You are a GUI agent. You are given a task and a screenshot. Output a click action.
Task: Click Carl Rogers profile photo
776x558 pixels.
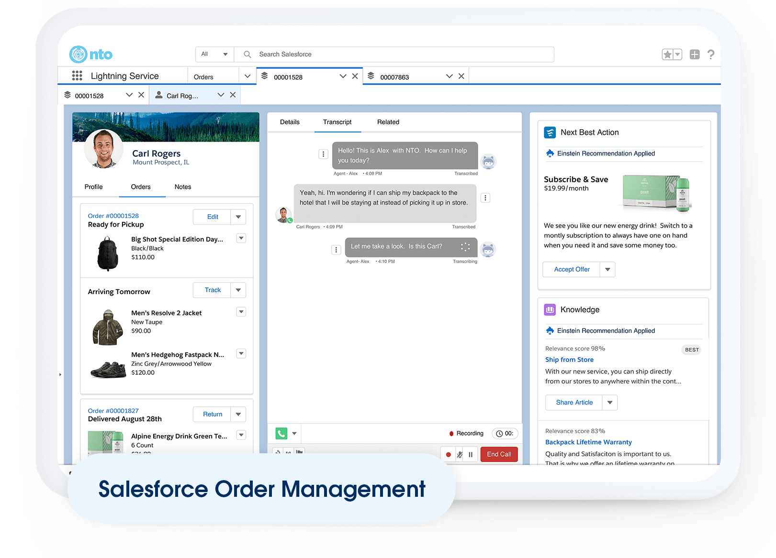tap(104, 149)
